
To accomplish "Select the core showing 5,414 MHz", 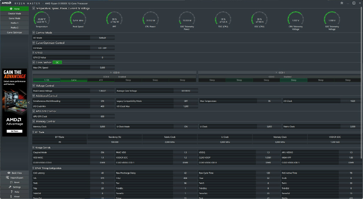I will [74, 80].
